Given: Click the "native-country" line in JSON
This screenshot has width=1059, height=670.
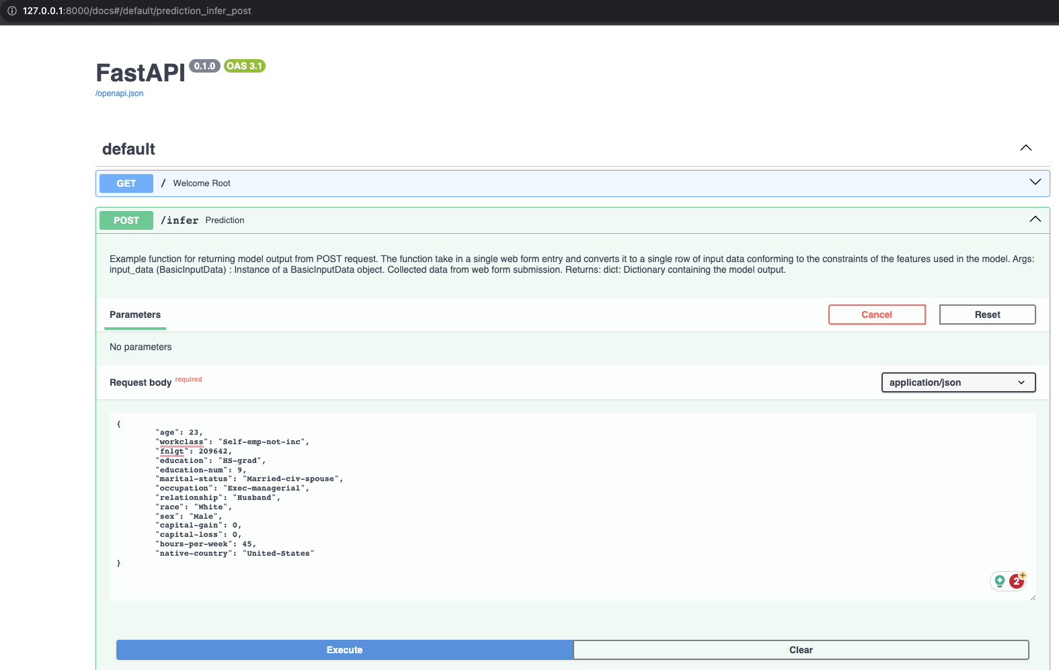Looking at the screenshot, I should 235,554.
